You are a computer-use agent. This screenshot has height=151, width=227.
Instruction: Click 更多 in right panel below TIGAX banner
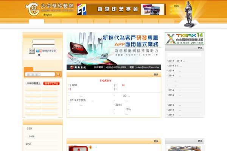point(200,48)
